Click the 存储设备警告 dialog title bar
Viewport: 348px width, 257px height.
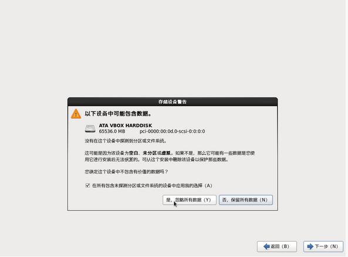[173, 102]
